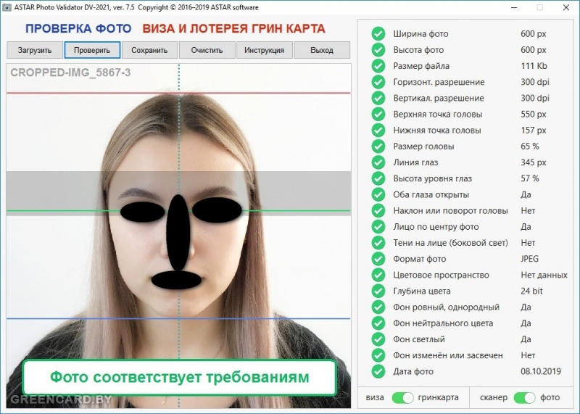Click the check icon for Оба глаза открыты

pyautogui.click(x=378, y=194)
